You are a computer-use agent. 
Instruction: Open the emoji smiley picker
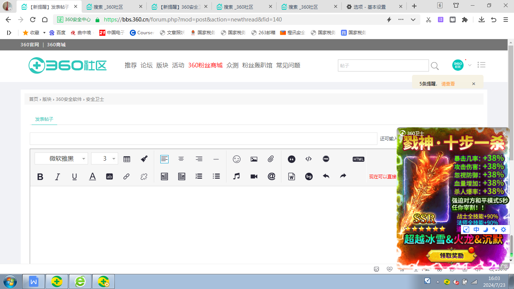[x=236, y=159]
